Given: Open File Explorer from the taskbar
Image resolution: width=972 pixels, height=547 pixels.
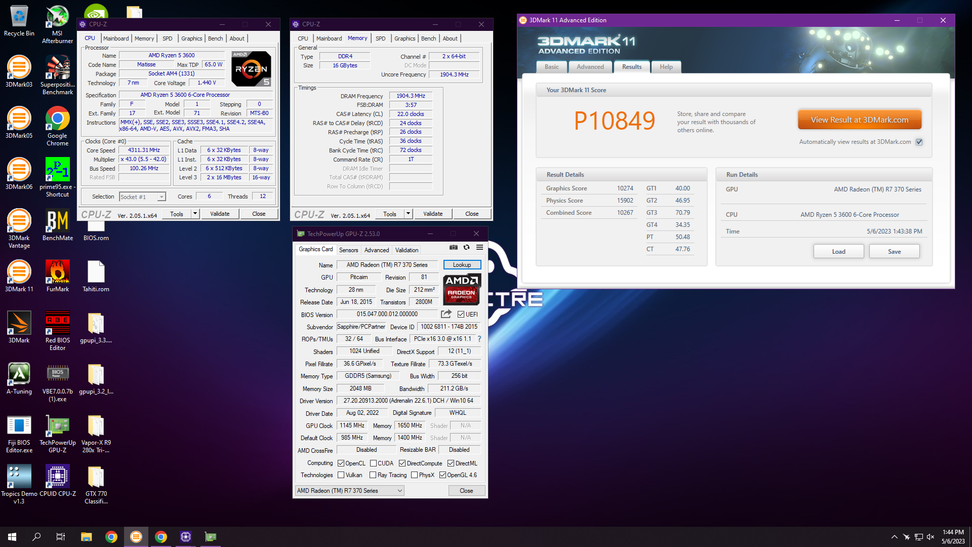Looking at the screenshot, I should [87, 537].
